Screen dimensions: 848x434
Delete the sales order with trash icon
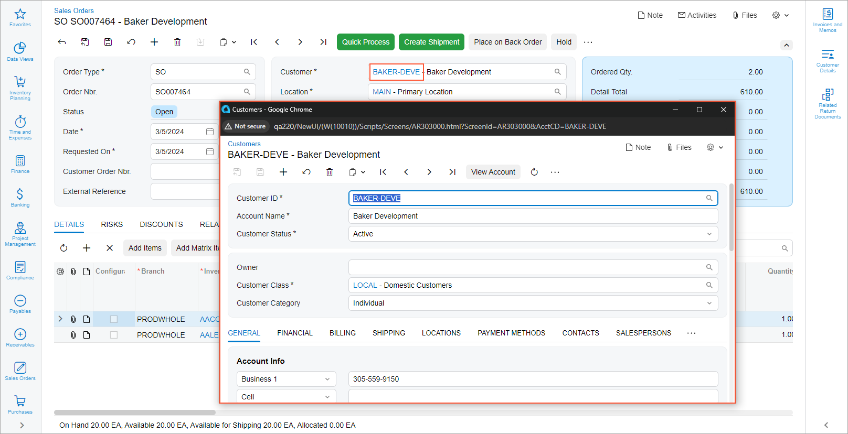click(177, 42)
